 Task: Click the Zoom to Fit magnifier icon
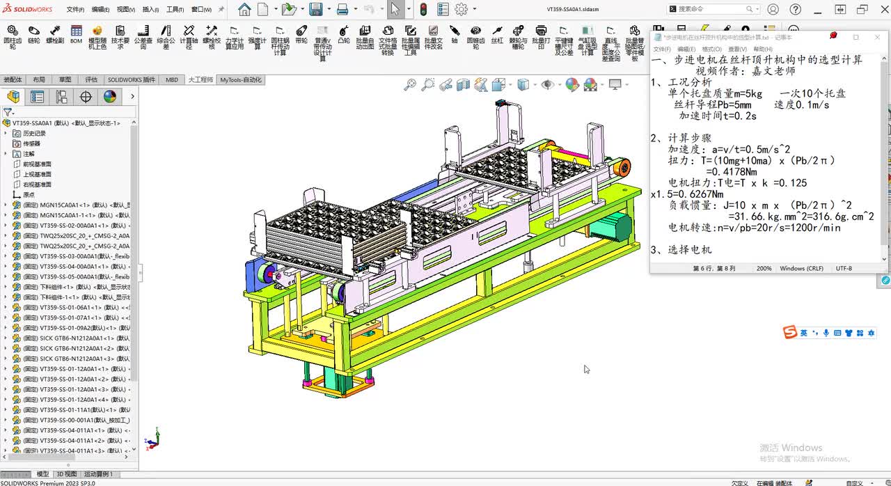point(410,84)
